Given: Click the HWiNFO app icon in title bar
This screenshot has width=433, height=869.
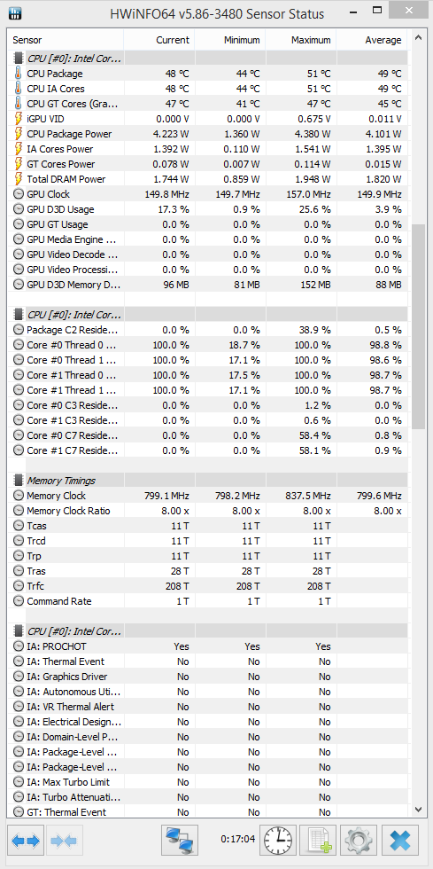Looking at the screenshot, I should pyautogui.click(x=15, y=12).
